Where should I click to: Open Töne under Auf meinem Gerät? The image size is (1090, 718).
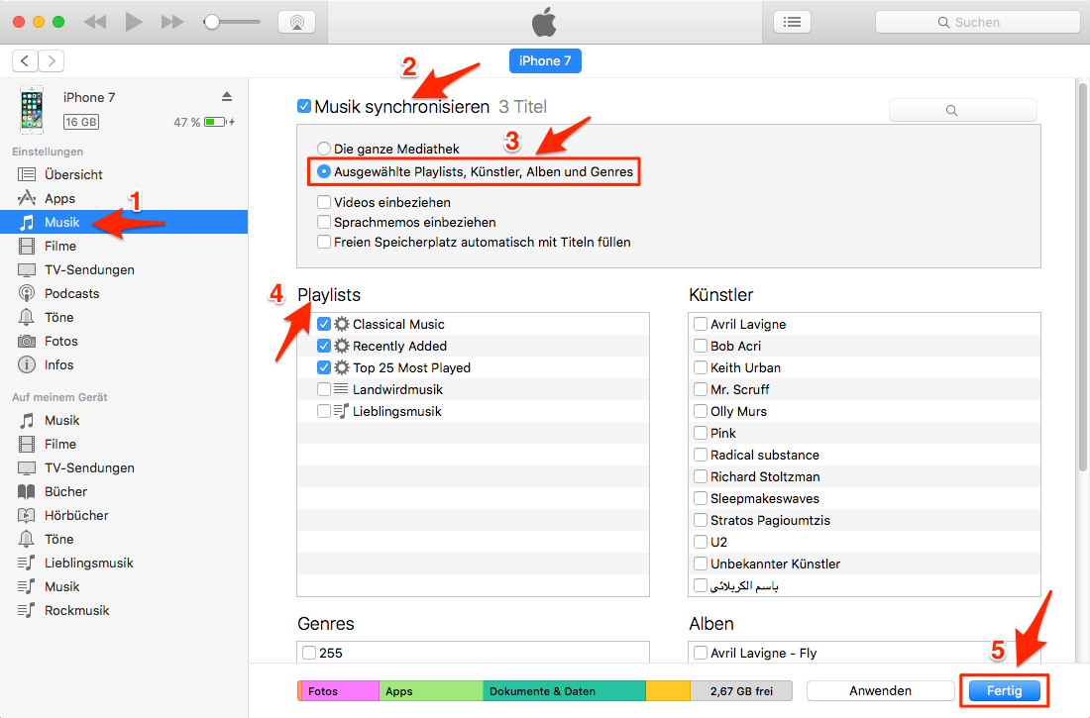tap(124, 539)
